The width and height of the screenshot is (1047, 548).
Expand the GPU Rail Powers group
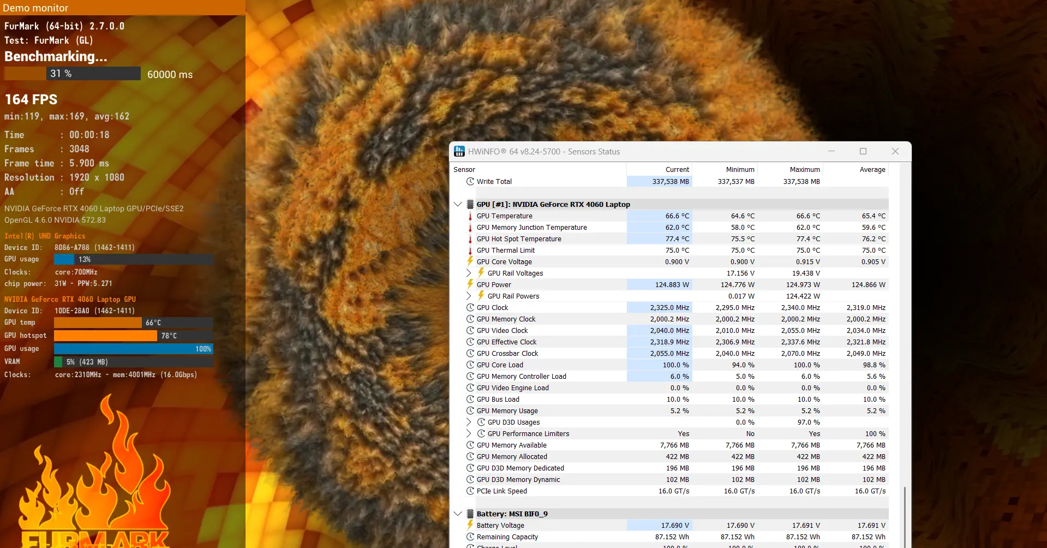coord(469,296)
